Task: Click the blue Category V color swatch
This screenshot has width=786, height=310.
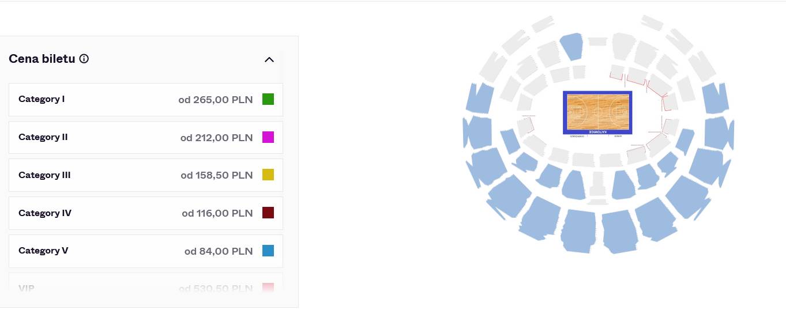Action: coord(268,251)
